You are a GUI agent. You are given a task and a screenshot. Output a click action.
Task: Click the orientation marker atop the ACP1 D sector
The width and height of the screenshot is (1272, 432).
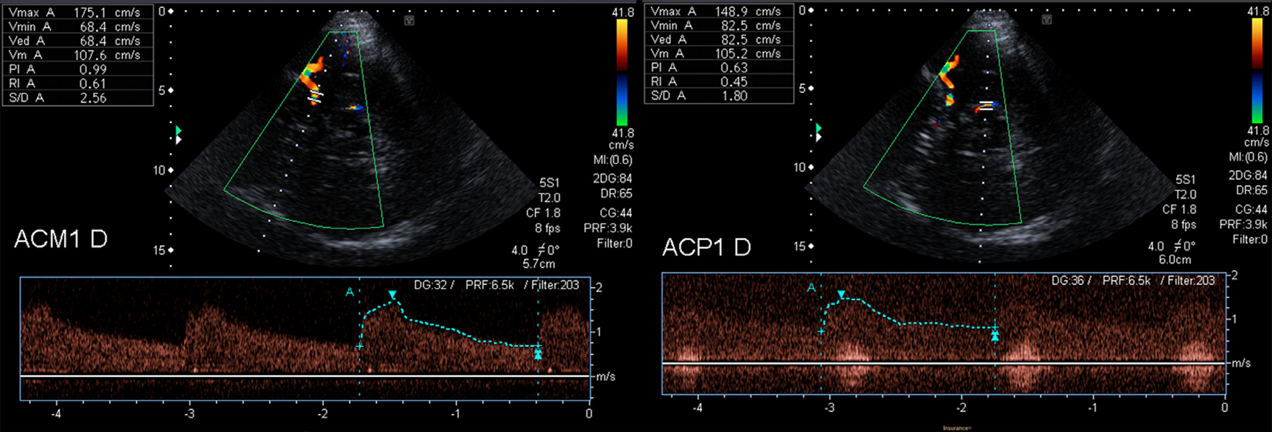tap(1046, 19)
